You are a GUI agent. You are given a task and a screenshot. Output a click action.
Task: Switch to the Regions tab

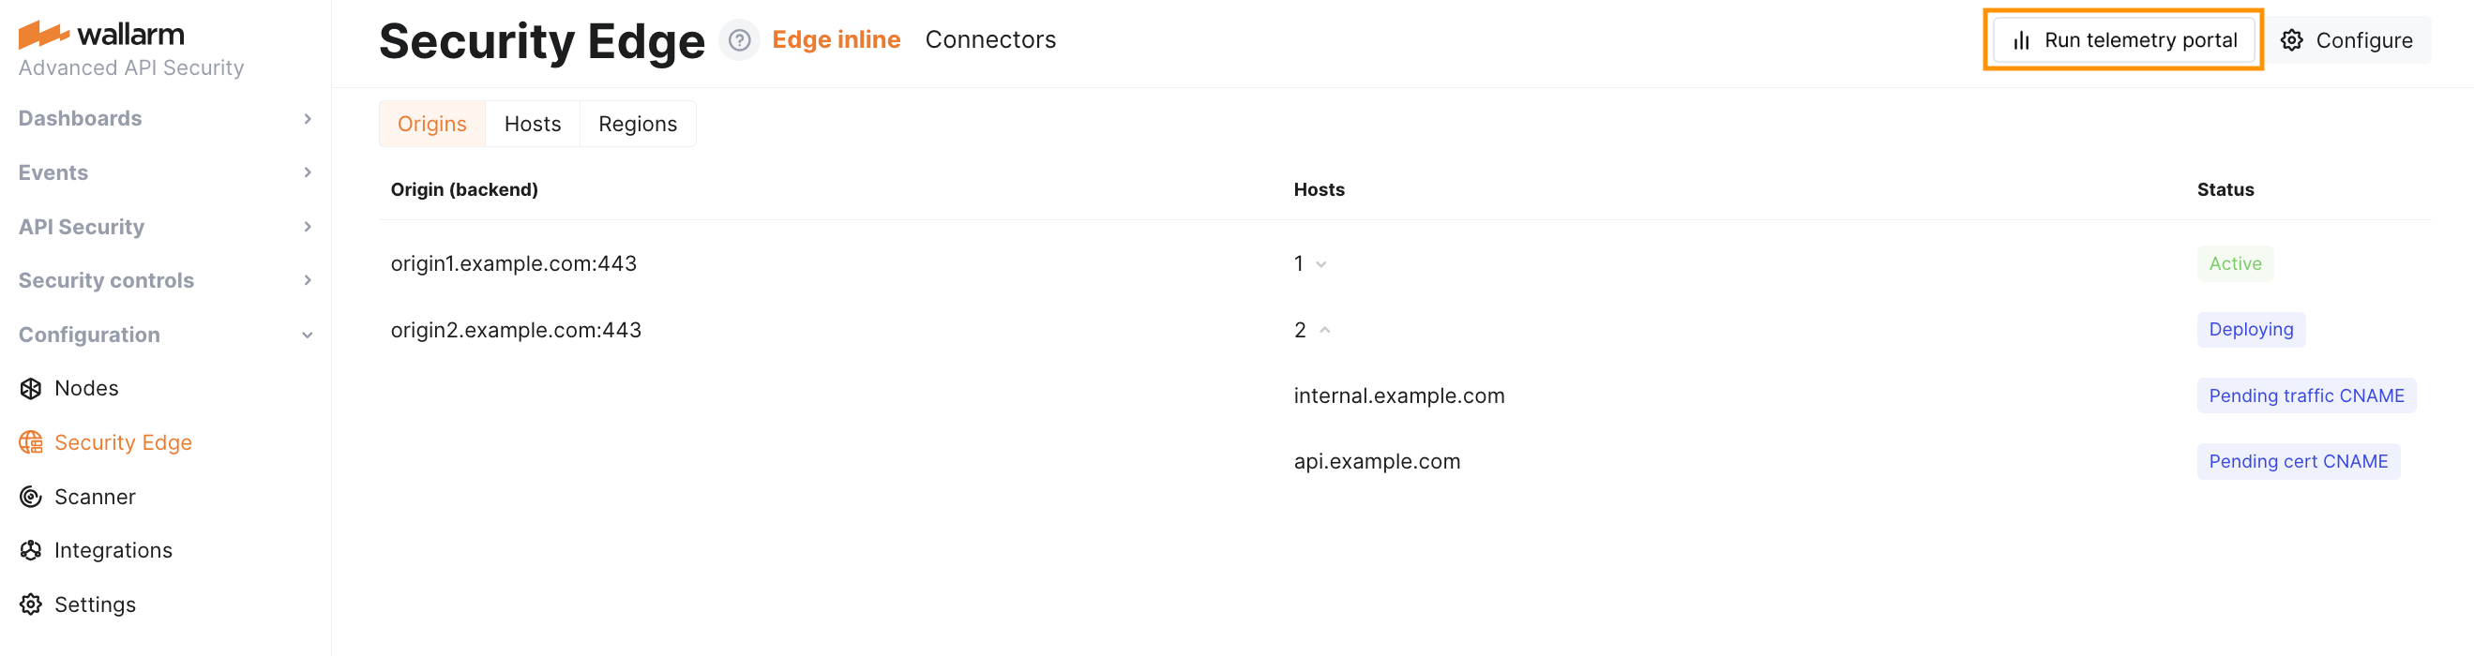637,124
